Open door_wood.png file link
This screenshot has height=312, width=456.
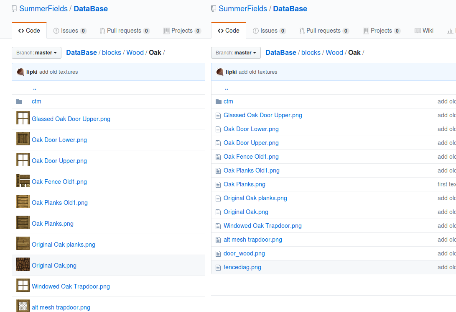(x=244, y=253)
